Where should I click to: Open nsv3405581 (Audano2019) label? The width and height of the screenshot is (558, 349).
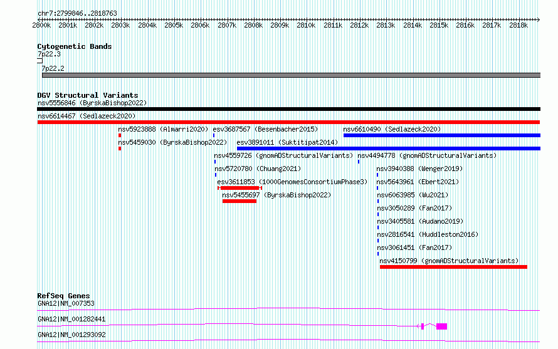(x=420, y=221)
